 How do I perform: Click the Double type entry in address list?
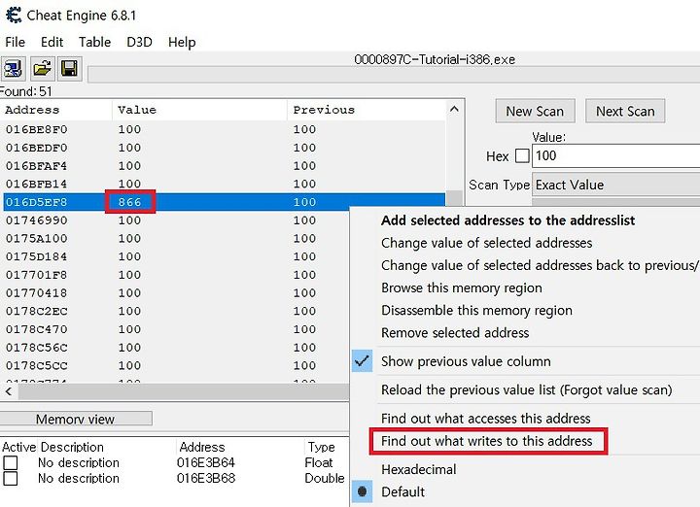pyautogui.click(x=325, y=478)
